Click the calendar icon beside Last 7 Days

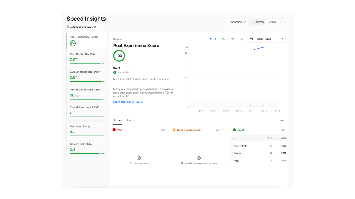coord(251,39)
